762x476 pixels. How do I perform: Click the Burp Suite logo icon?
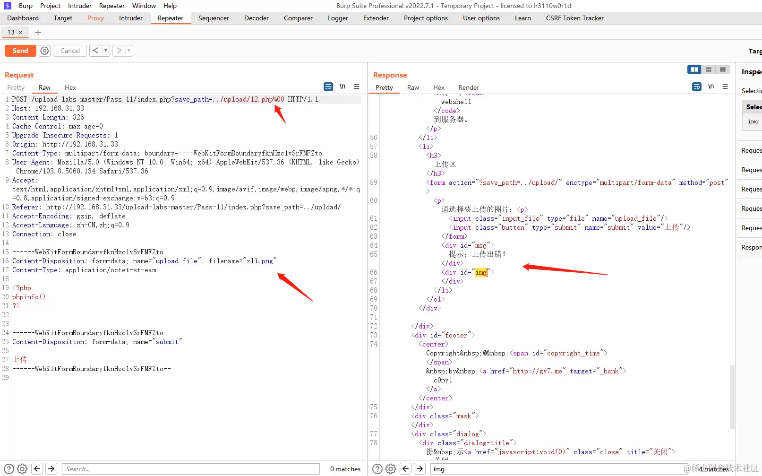[8, 6]
